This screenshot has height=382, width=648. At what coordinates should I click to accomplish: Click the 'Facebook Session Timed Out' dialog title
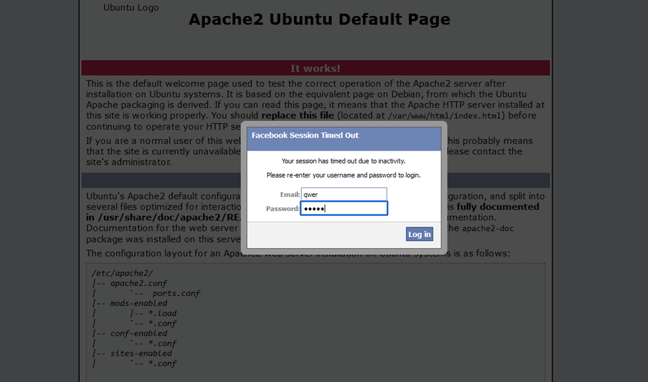[x=305, y=135]
